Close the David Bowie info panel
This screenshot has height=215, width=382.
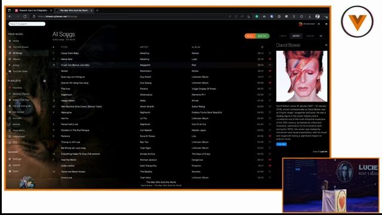tap(326, 45)
